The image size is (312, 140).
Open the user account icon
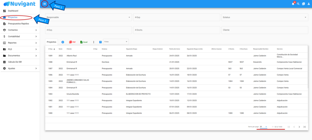(x=309, y=4)
